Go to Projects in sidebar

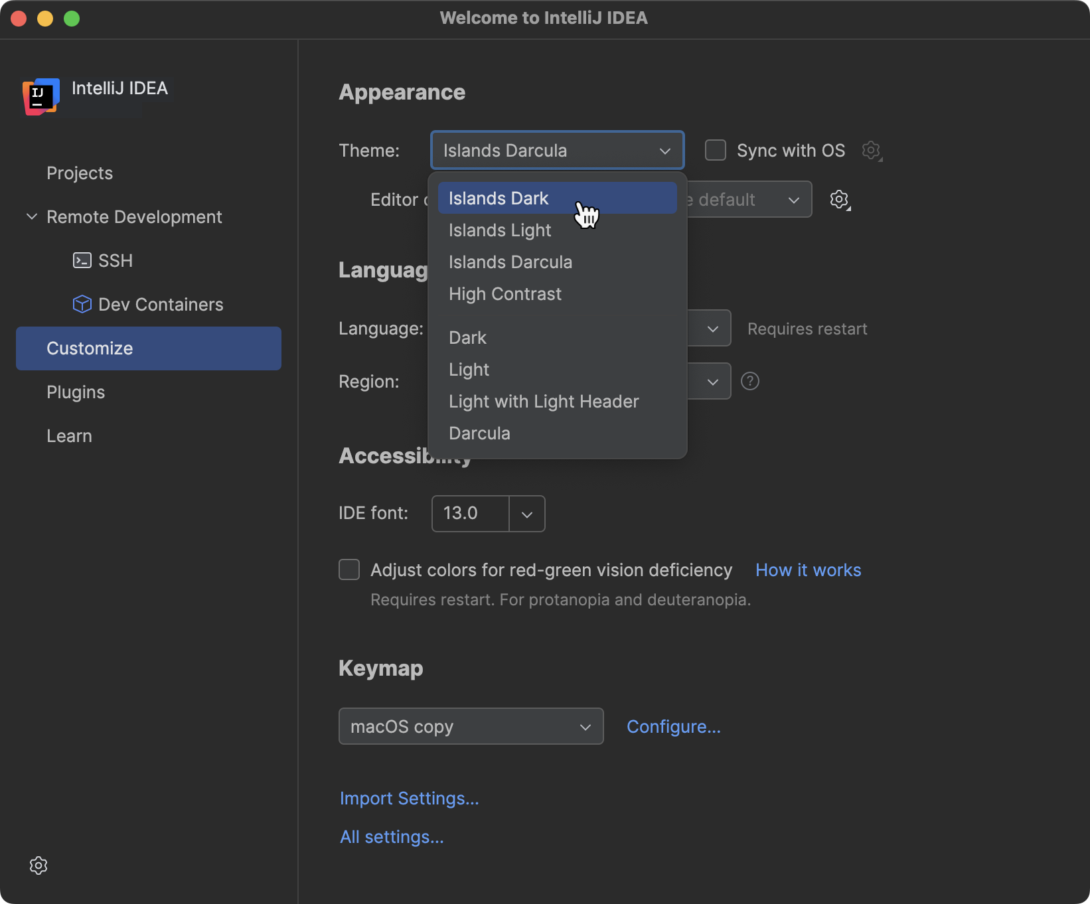tap(149, 173)
